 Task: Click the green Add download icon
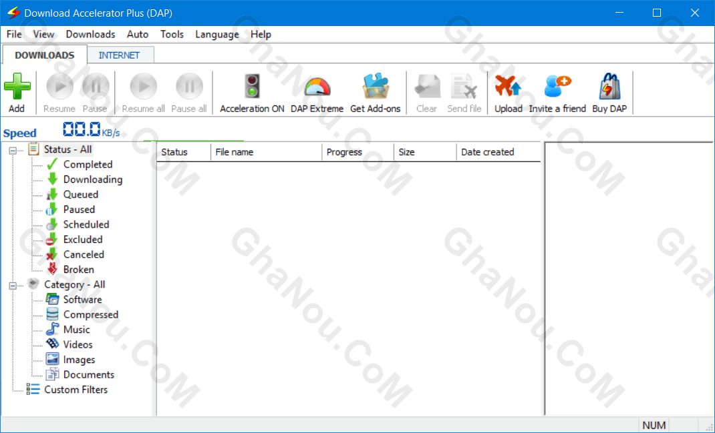[x=17, y=87]
